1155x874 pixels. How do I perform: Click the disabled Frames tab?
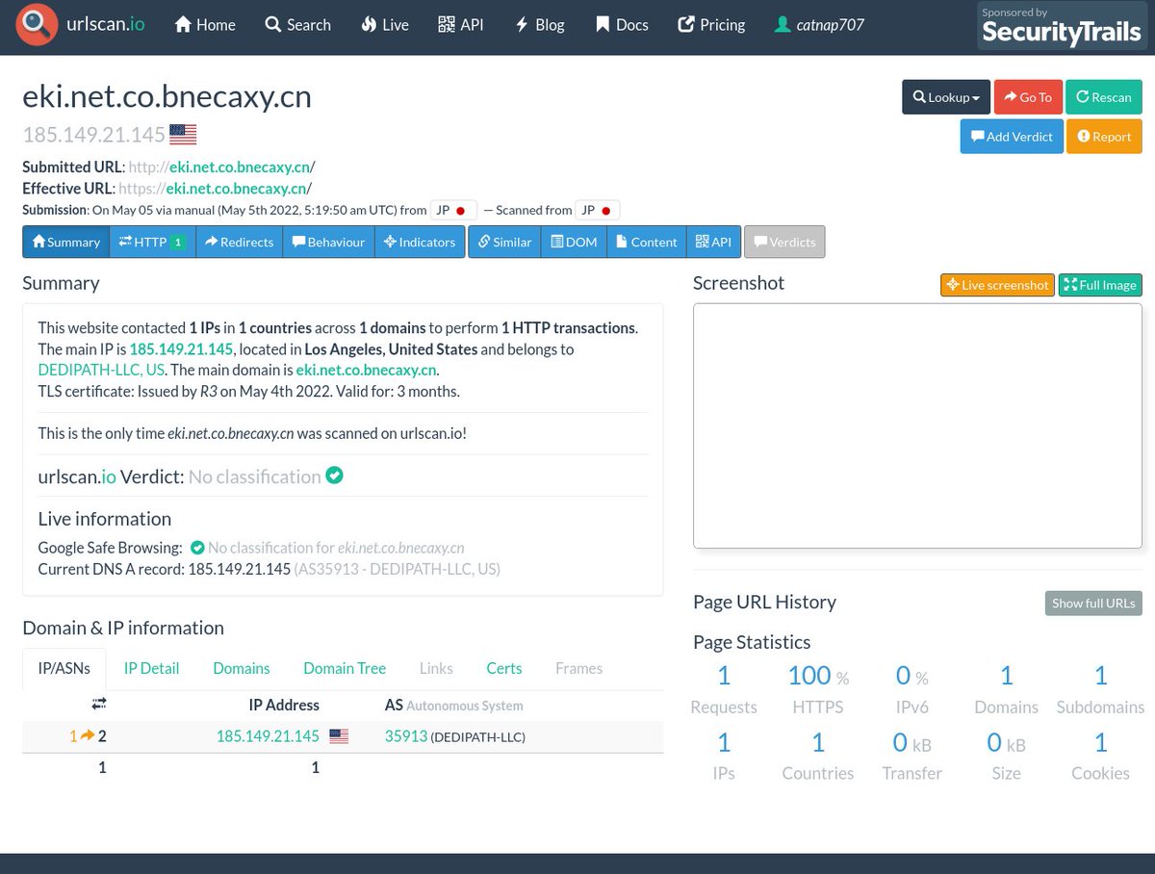pyautogui.click(x=578, y=668)
